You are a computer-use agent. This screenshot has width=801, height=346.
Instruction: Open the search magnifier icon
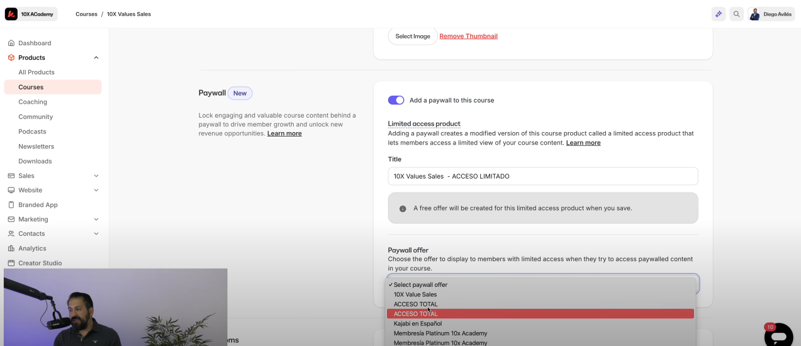point(736,14)
